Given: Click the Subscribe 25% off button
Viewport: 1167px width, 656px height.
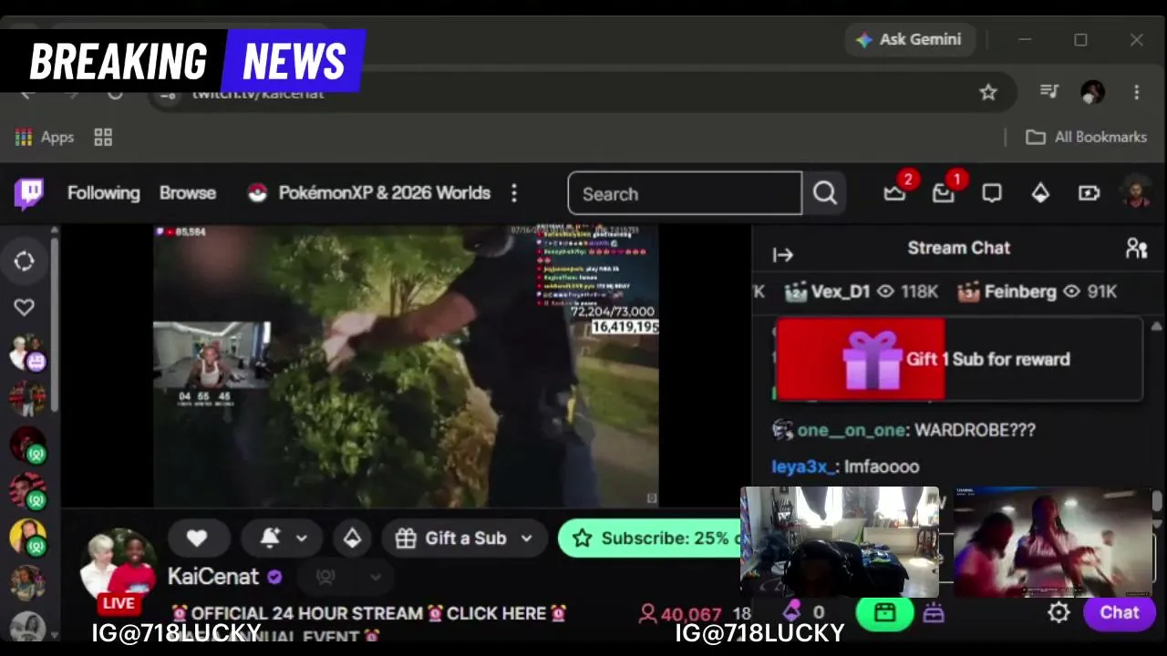Looking at the screenshot, I should [649, 538].
